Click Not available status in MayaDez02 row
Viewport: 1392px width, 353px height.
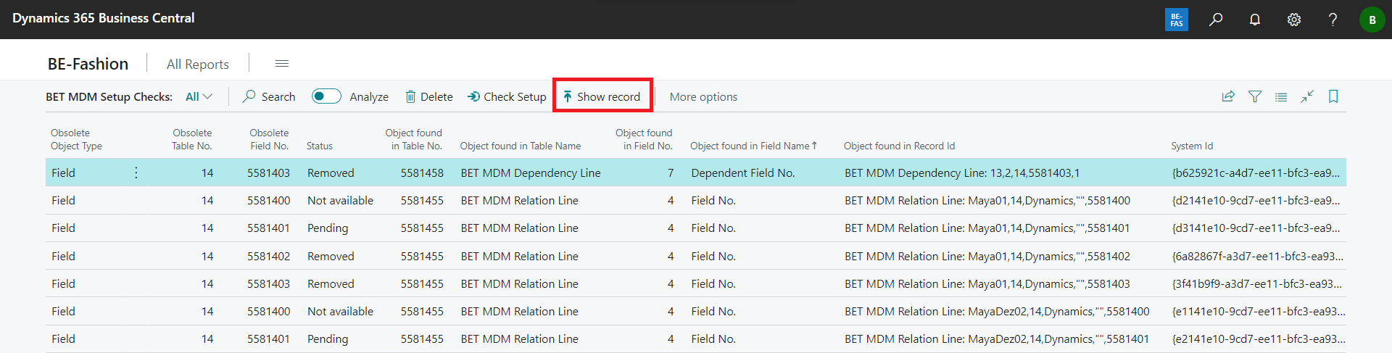pyautogui.click(x=340, y=311)
